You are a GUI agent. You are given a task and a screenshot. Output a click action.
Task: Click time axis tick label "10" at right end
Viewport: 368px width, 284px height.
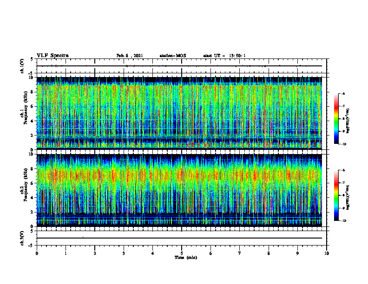pyautogui.click(x=327, y=253)
